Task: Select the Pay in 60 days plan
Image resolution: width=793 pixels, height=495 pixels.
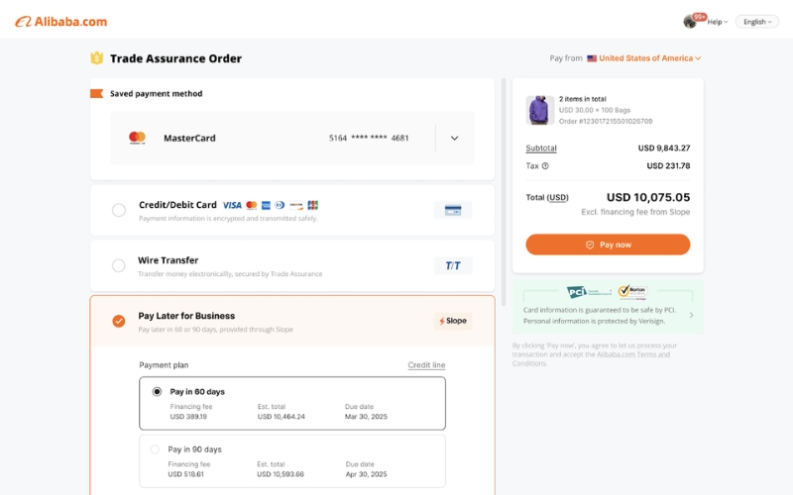Action: [157, 392]
